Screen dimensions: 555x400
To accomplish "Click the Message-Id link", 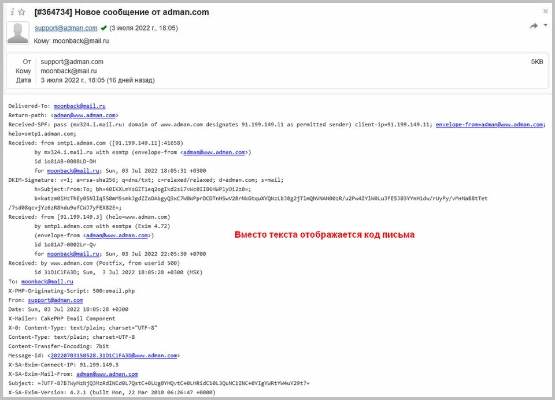I will pyautogui.click(x=114, y=356).
